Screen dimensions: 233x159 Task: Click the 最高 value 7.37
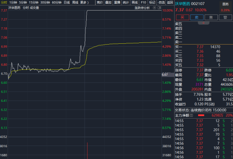click(x=200, y=75)
